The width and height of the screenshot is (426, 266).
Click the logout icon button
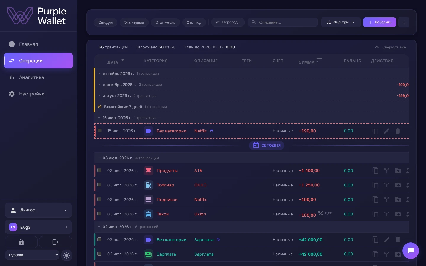(x=55, y=242)
